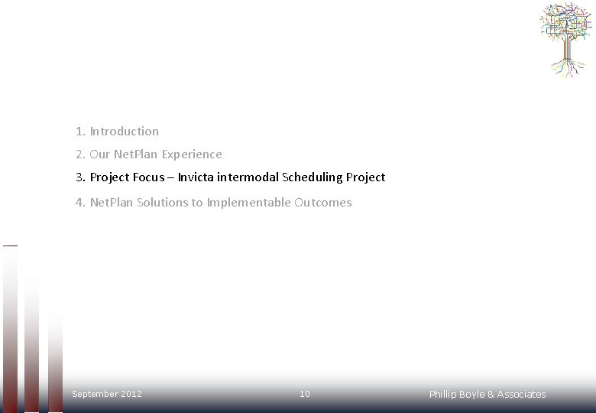Select '2. Our NetPlan Experience' line
Viewport: 596px width, 413px height.
[149, 154]
